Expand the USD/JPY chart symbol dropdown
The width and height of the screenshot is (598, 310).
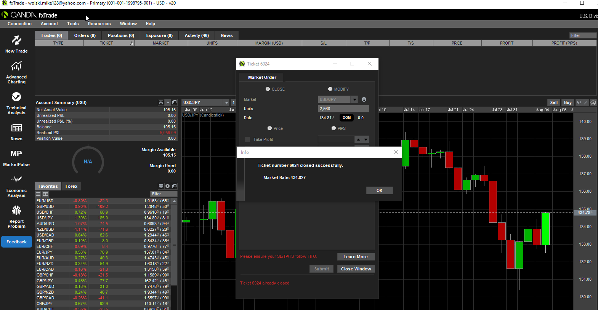(x=226, y=102)
